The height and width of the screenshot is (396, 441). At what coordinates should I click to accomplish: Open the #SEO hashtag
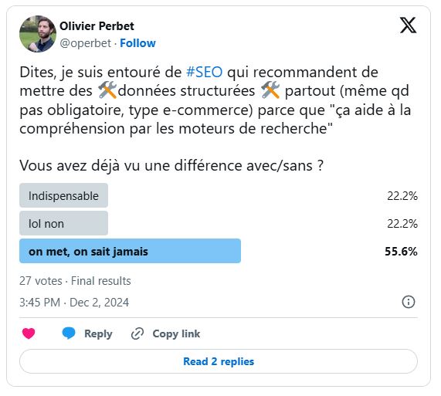click(x=205, y=73)
